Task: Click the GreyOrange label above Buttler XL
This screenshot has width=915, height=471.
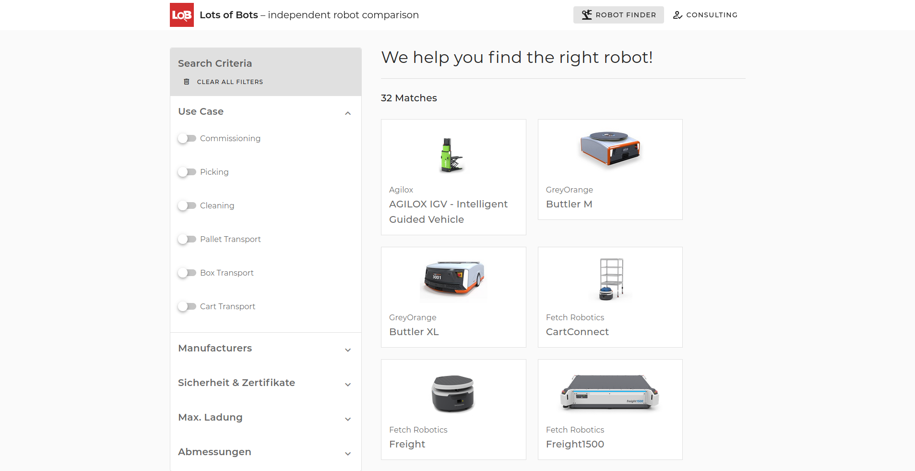Action: [413, 317]
